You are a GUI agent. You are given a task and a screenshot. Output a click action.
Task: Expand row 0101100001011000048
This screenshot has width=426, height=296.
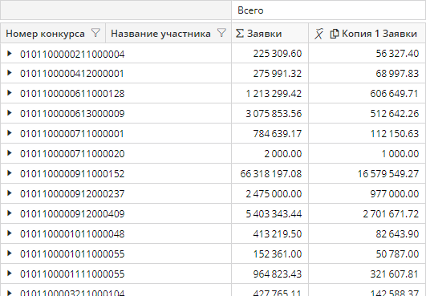[10, 233]
